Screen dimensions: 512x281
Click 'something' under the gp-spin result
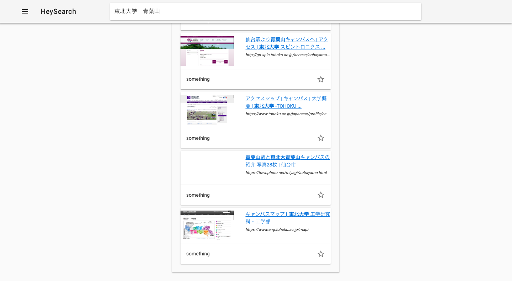pos(198,79)
